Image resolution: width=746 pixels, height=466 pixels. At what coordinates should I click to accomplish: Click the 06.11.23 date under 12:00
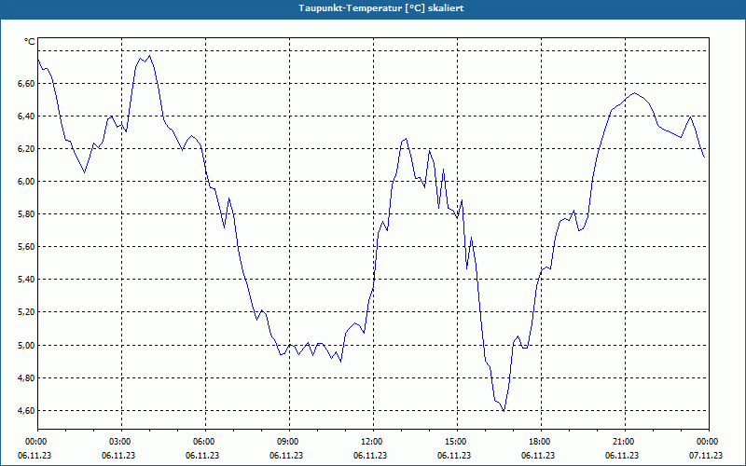pos(370,456)
